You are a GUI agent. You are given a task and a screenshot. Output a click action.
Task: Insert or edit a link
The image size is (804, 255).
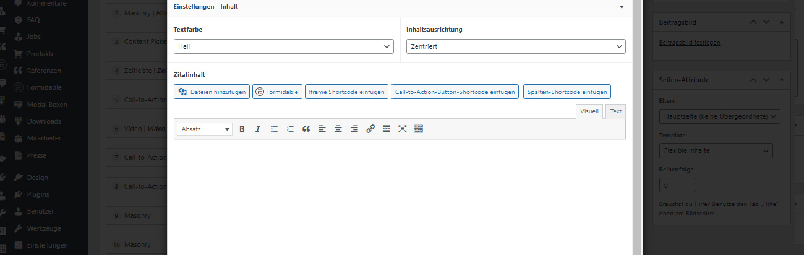click(x=370, y=129)
